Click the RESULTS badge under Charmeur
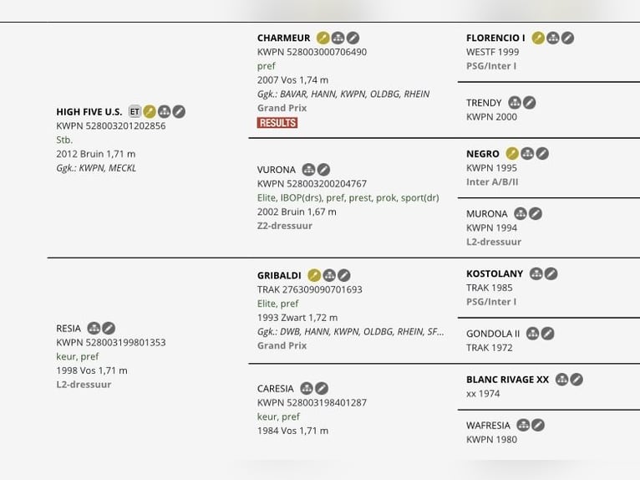The width and height of the screenshot is (640, 480). (277, 123)
